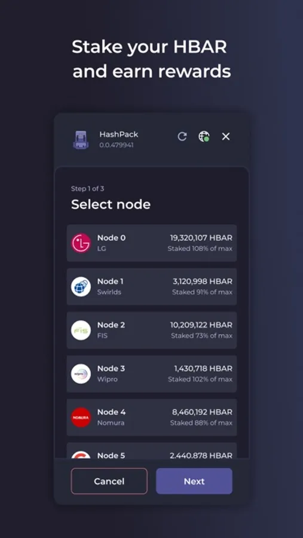Select the Node 5 entry
Screen dimensions: 303x538
point(152,451)
